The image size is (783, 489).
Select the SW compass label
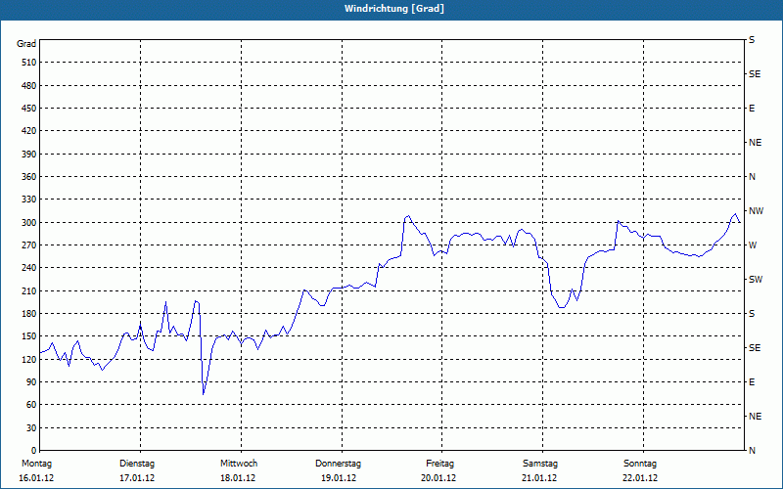pos(756,280)
